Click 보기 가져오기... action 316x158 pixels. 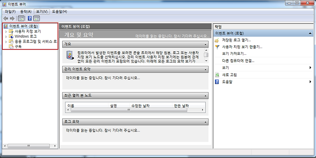pyautogui.click(x=234, y=54)
